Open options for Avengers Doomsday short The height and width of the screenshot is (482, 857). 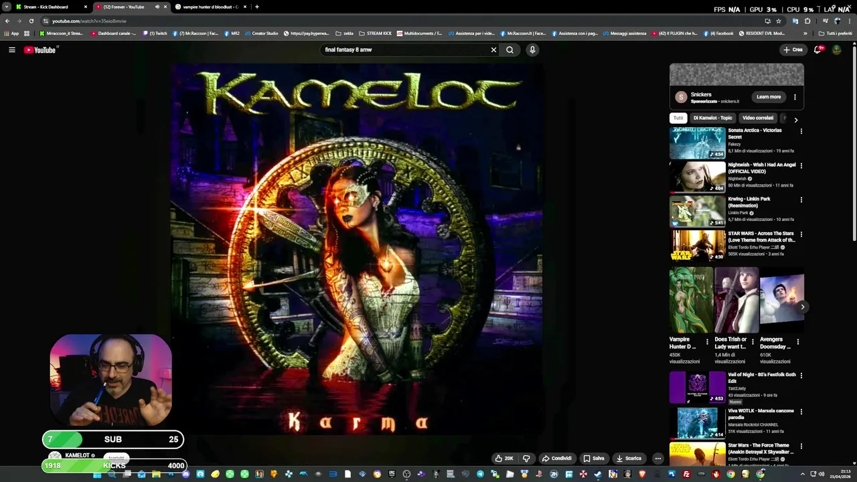coord(797,342)
